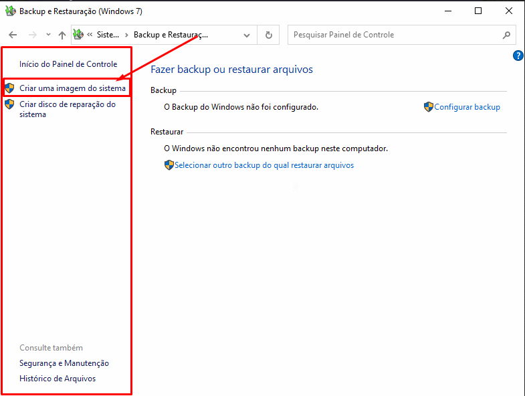The width and height of the screenshot is (525, 396).
Task: Expand the arrow after Siste... breadcrumb
Action: [x=126, y=35]
